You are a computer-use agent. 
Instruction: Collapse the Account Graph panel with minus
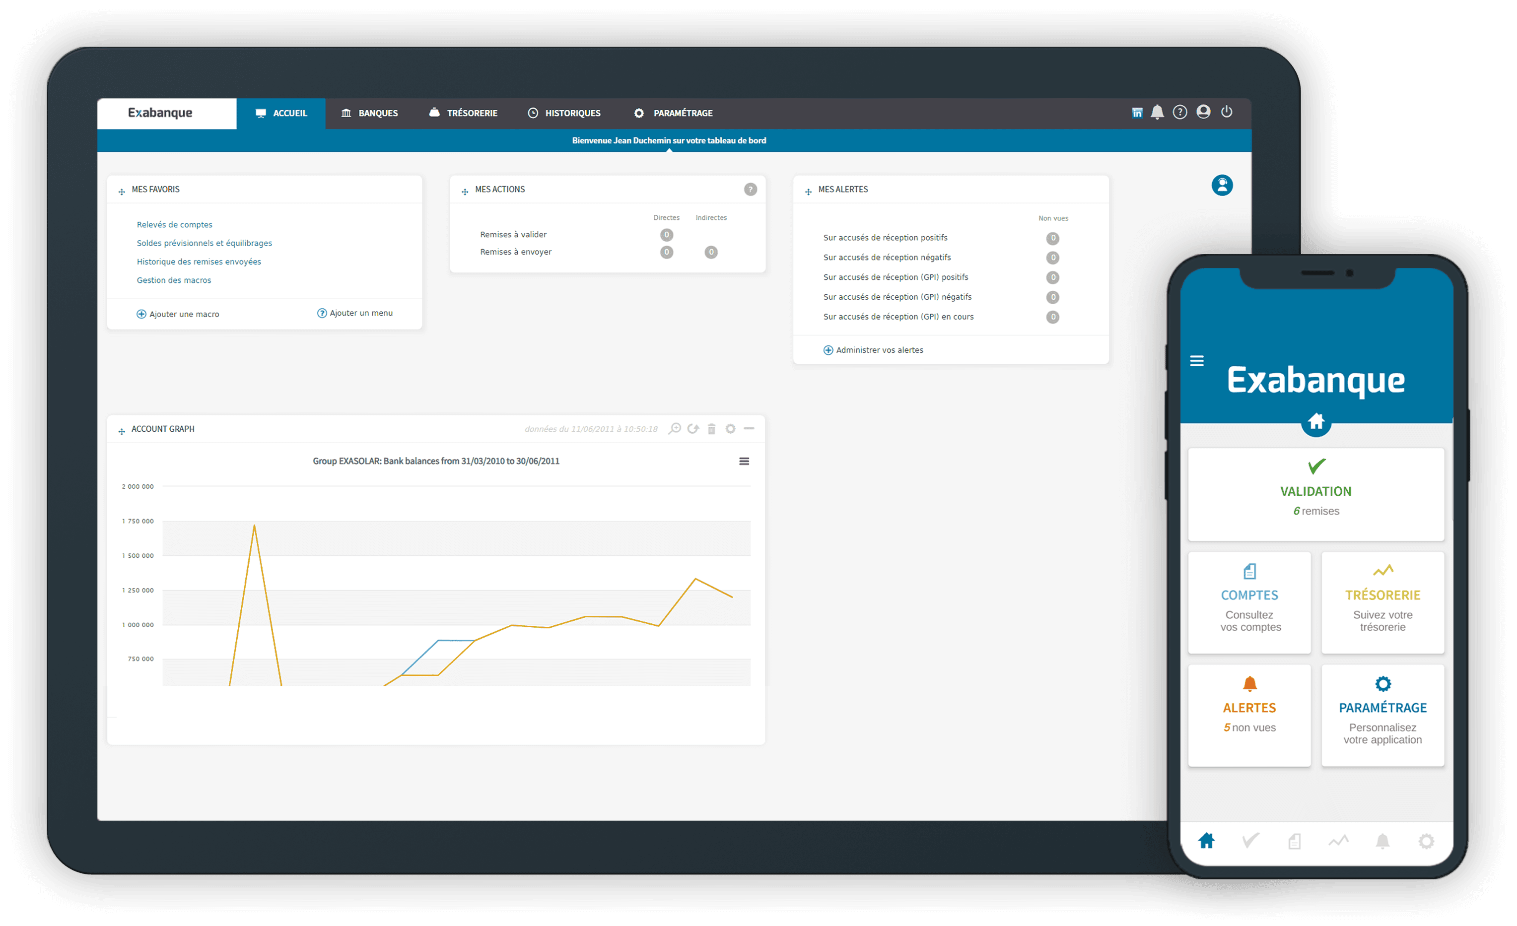pos(749,428)
